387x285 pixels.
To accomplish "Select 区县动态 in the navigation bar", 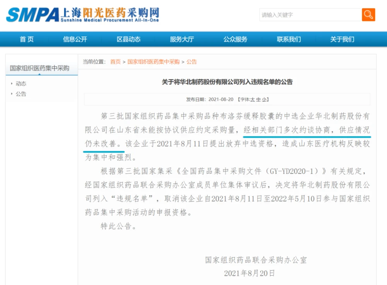I will [128, 39].
